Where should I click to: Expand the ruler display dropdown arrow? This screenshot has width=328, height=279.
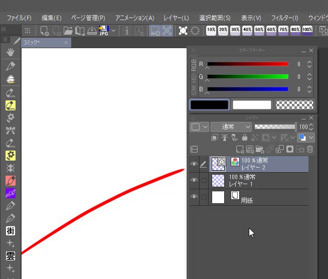tap(292, 137)
